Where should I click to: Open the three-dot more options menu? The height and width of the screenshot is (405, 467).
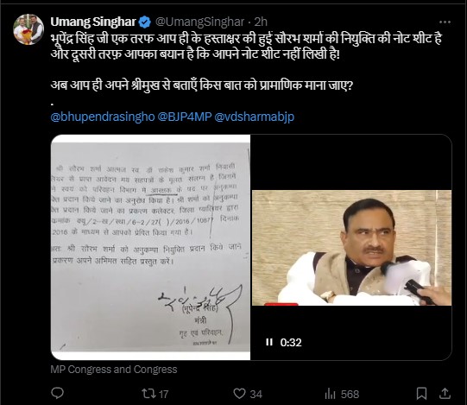click(x=445, y=22)
